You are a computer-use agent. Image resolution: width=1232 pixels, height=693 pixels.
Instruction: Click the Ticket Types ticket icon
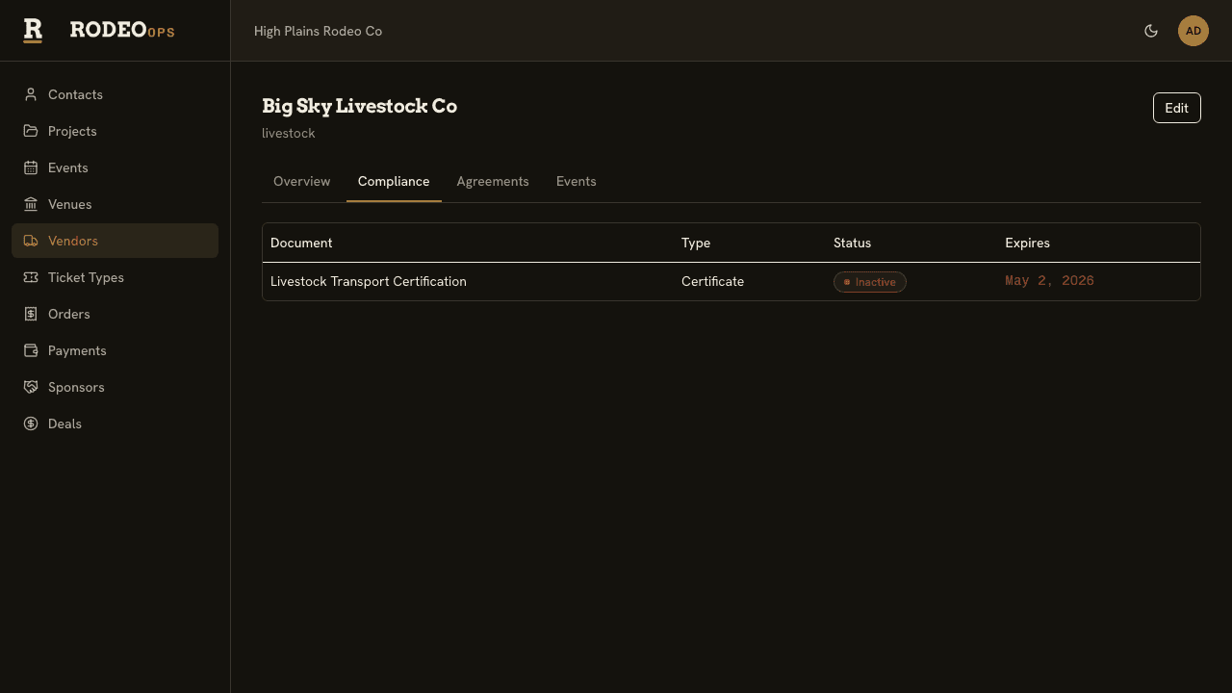point(31,277)
